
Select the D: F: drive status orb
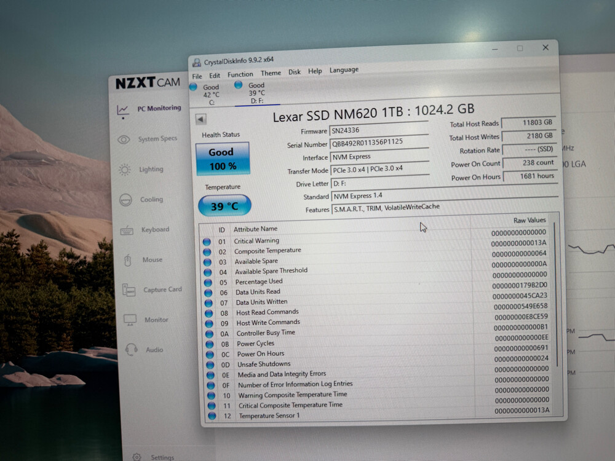[238, 85]
